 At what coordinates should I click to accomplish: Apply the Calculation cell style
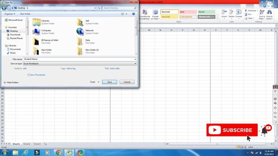coord(188,17)
